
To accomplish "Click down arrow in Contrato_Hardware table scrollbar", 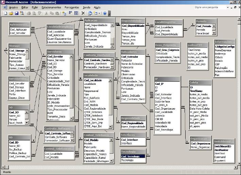I will click(x=112, y=67).
